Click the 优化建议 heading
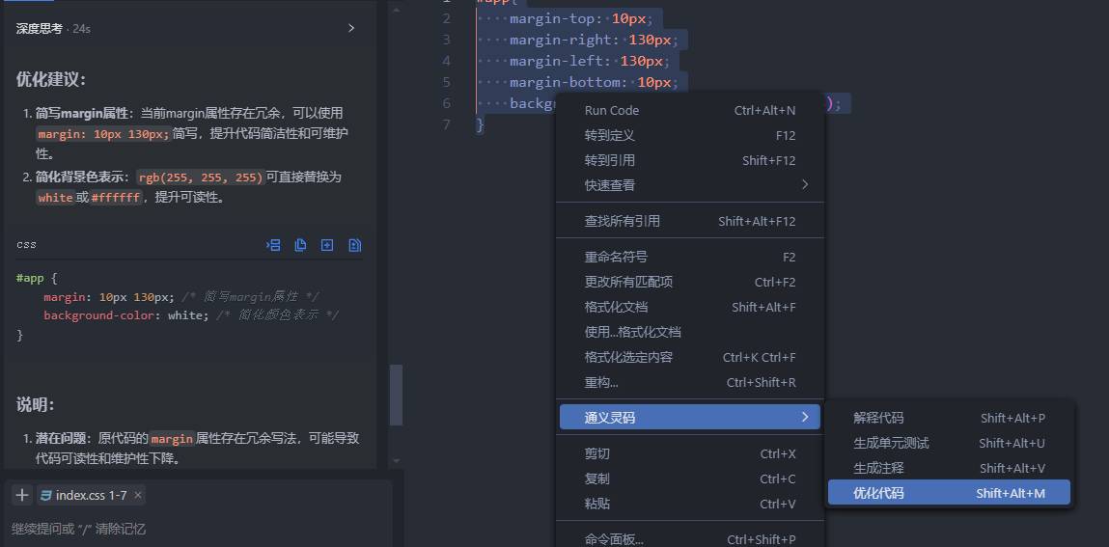Screen dimensions: 1109x547 pyautogui.click(x=51, y=79)
